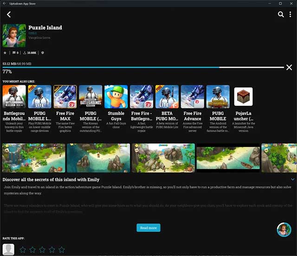The image size is (297, 256).
Task: Click the 77% progress text
Action: point(7,72)
